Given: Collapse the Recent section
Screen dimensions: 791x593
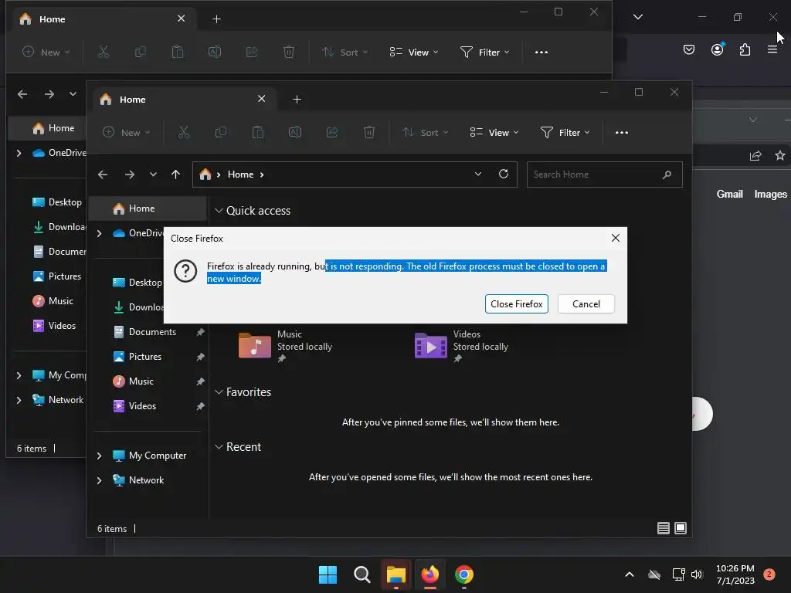Looking at the screenshot, I should click(x=219, y=447).
